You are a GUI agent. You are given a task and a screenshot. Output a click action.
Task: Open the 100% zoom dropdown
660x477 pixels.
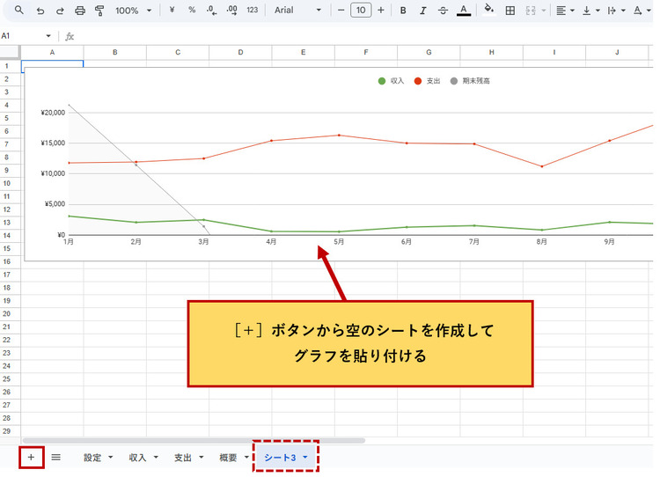[x=133, y=11]
